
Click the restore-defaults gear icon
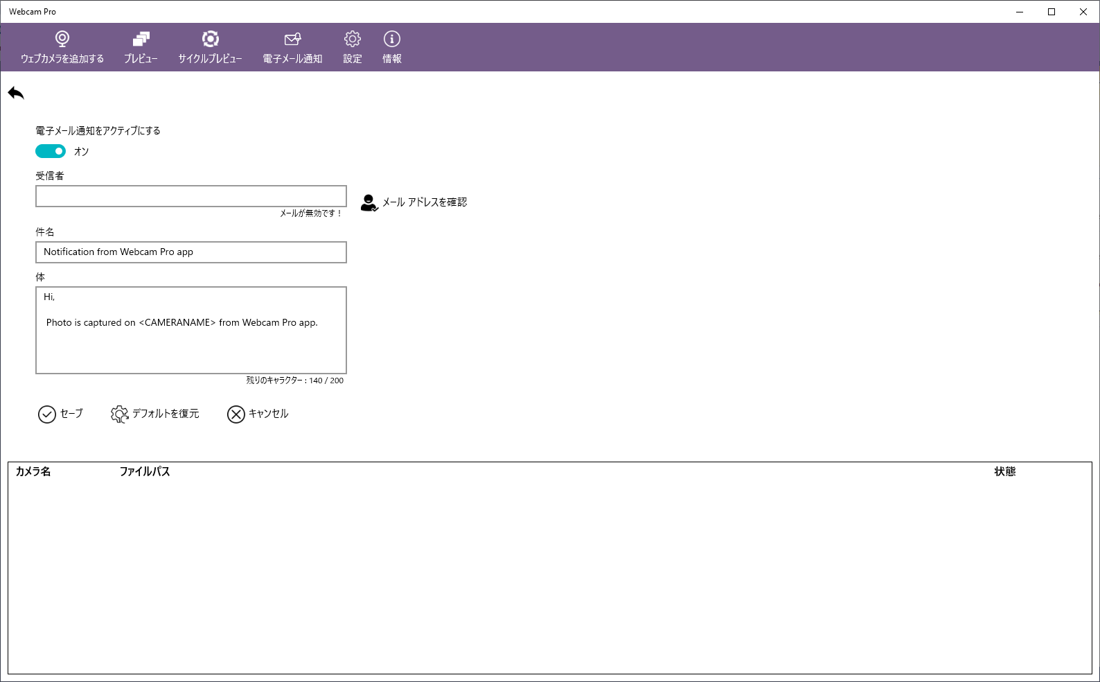(x=119, y=414)
